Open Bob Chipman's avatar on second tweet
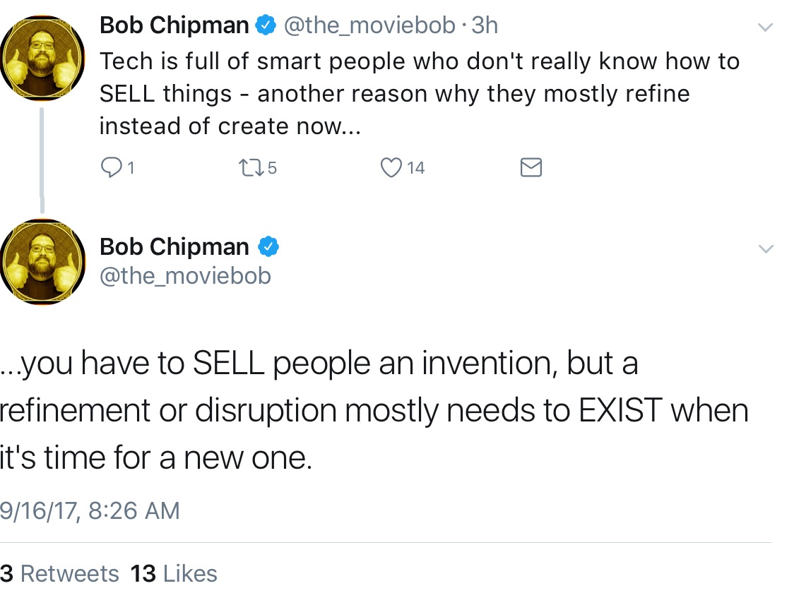794x593 pixels. [42, 262]
